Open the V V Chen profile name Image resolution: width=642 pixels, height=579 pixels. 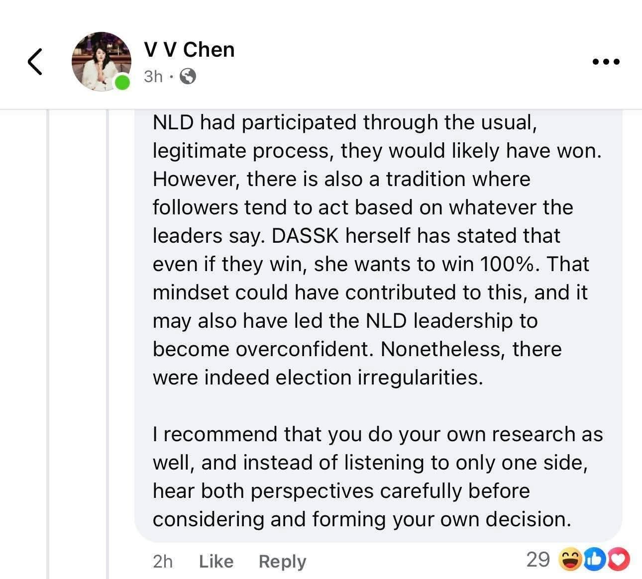click(189, 50)
